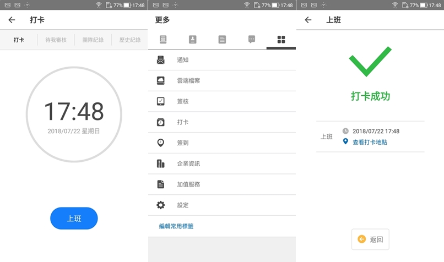This screenshot has height=262, width=444.
Task: Open 通知 via its envelope icon
Action: point(161,60)
